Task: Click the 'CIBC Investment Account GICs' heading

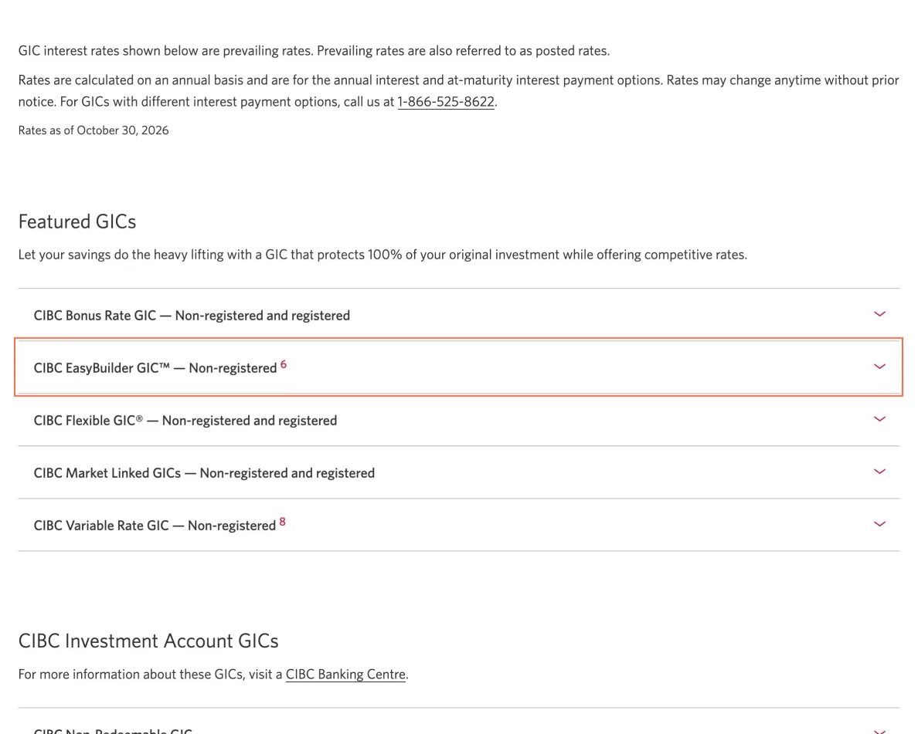Action: pos(148,641)
